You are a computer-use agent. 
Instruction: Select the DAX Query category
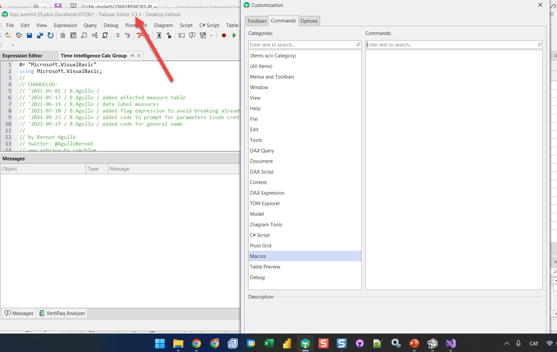(x=262, y=150)
